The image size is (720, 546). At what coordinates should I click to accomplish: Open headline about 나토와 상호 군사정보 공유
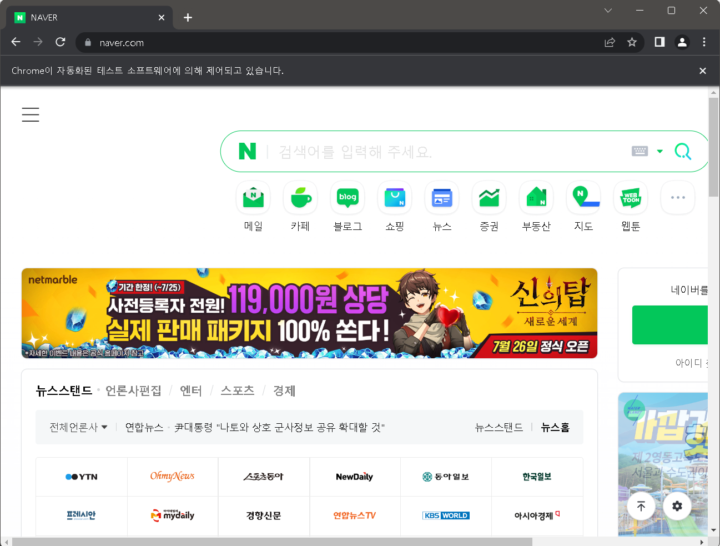[280, 427]
